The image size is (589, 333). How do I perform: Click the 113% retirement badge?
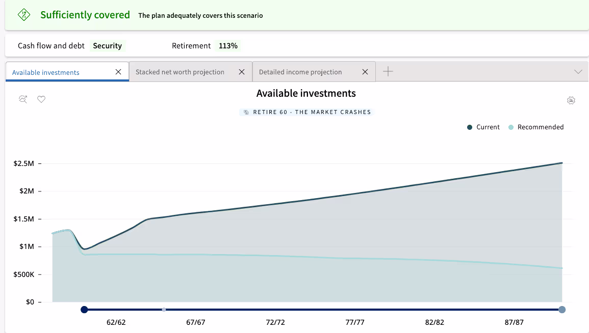point(228,46)
